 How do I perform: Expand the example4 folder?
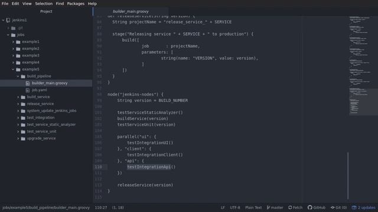pos(13,62)
